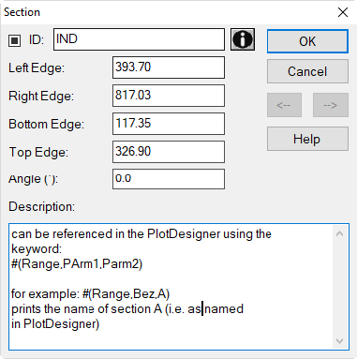
Task: Place cursor in the Description text area
Action: pyautogui.click(x=171, y=287)
